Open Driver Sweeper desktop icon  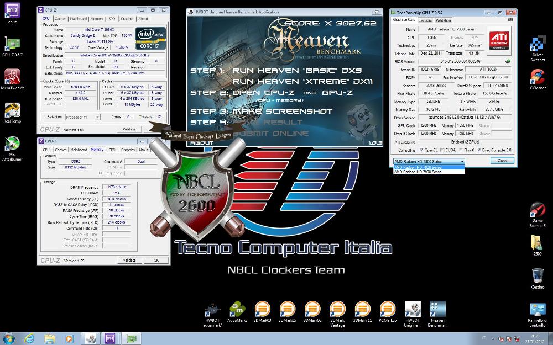click(538, 49)
